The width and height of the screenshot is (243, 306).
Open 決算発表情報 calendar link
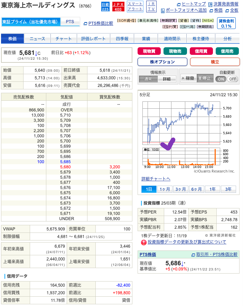223,4
